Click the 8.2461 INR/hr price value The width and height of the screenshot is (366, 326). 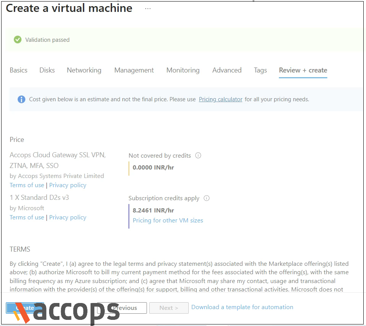pyautogui.click(x=153, y=211)
